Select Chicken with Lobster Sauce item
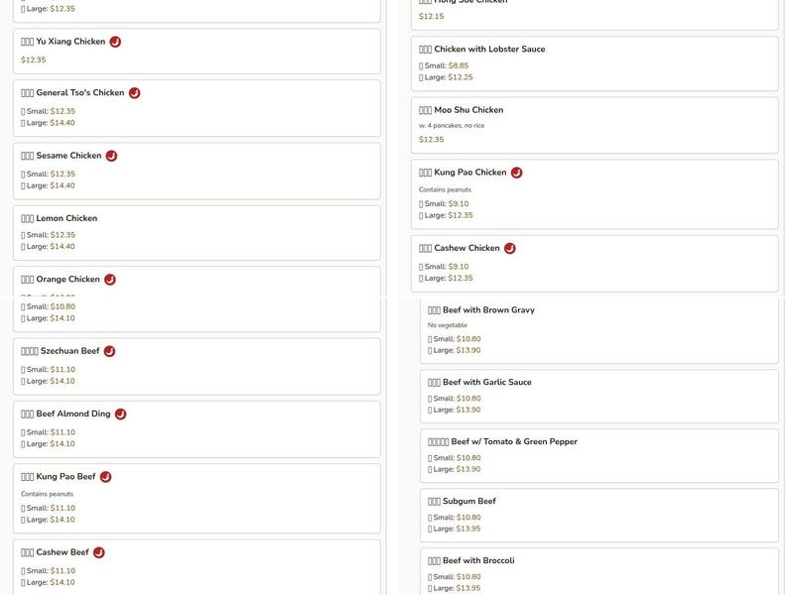This screenshot has height=595, width=794. (x=595, y=63)
